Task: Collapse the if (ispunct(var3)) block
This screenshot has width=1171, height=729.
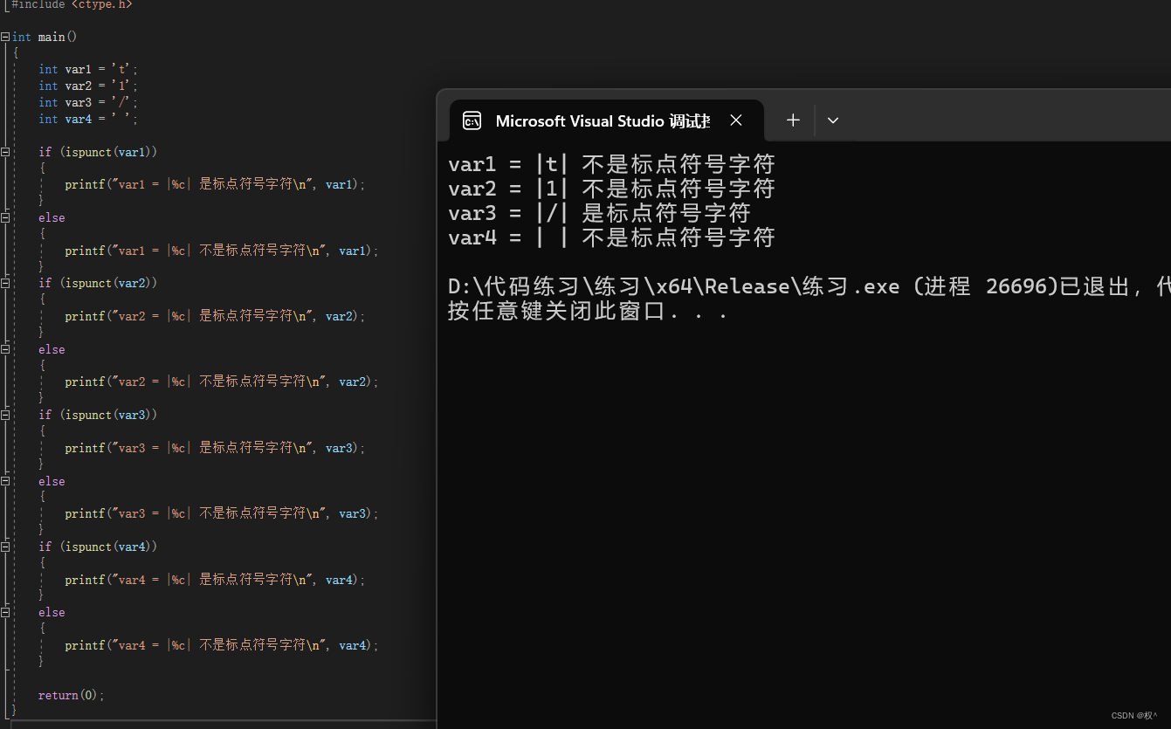Action: point(5,415)
